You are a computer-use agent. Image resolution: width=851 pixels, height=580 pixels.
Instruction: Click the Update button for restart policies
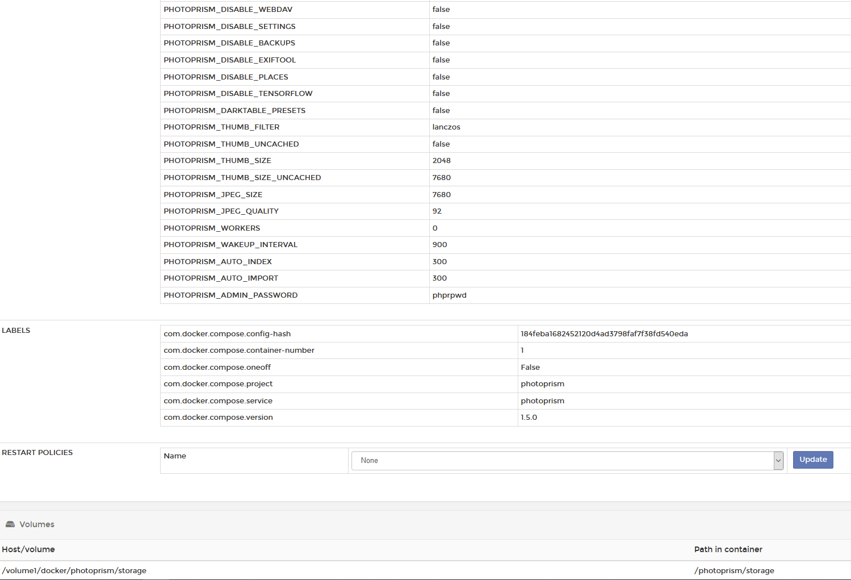(813, 460)
